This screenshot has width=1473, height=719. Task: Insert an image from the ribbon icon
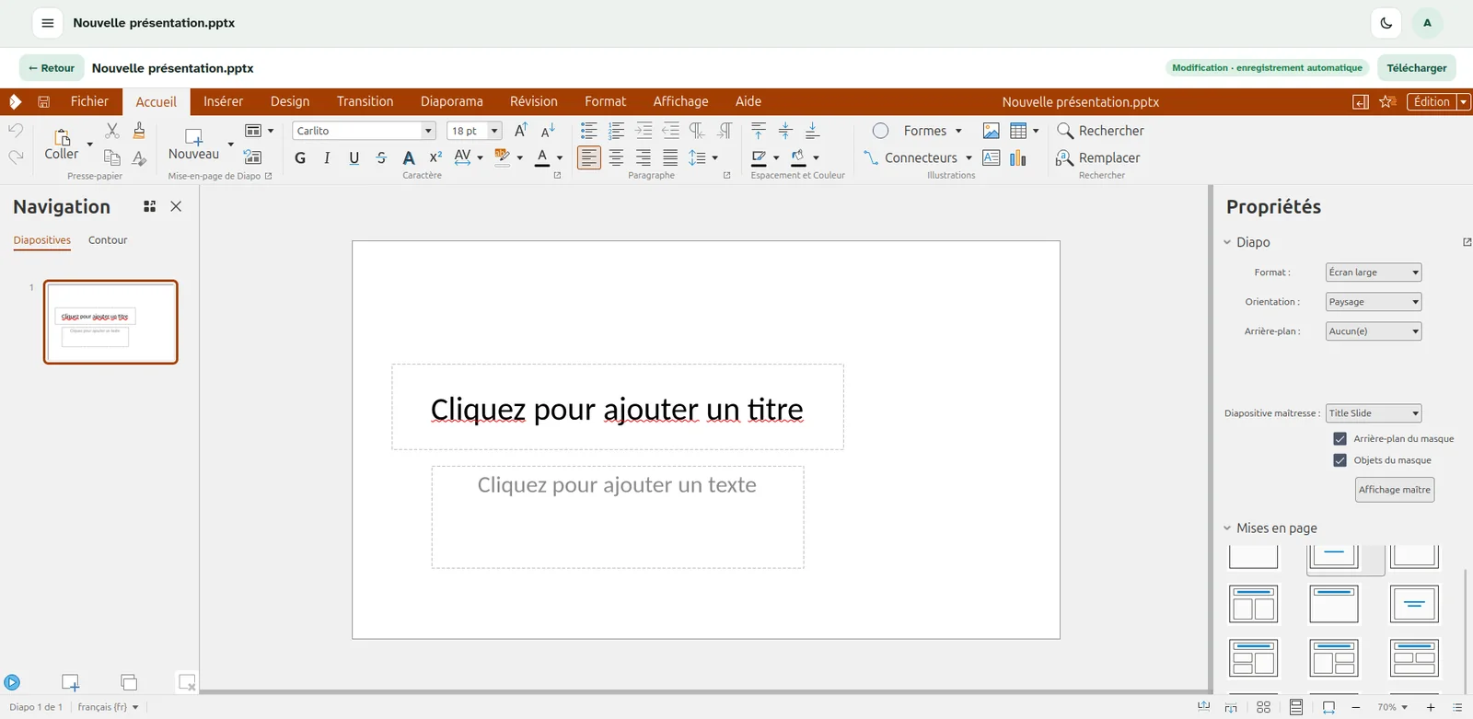(x=992, y=131)
